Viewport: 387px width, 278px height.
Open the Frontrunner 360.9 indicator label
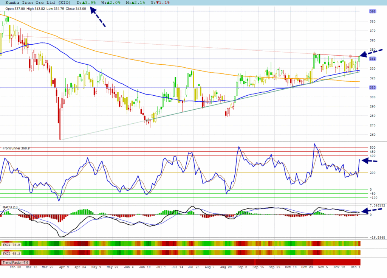16,148
